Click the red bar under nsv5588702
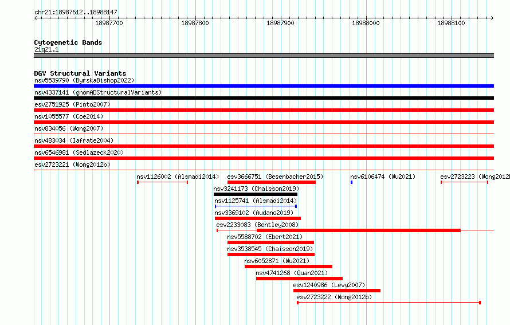Image resolution: width=510 pixels, height=325 pixels. click(x=270, y=242)
